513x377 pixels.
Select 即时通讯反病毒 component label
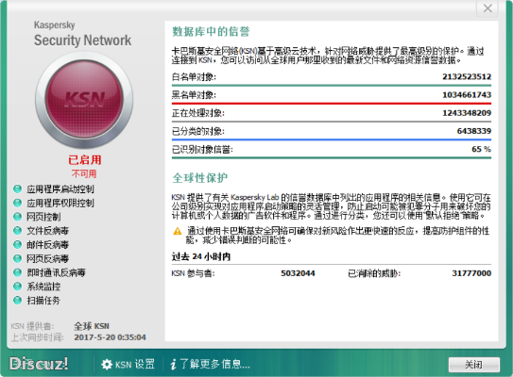pyautogui.click(x=56, y=272)
